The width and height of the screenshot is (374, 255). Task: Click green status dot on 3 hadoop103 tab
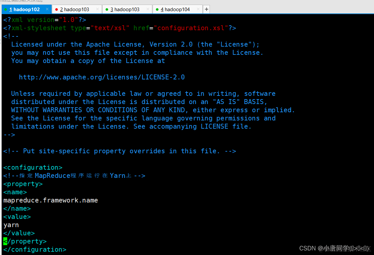[x=107, y=10]
